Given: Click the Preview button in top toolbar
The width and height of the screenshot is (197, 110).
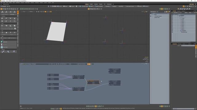Looking at the screenshot, I should pyautogui.click(x=146, y=6).
